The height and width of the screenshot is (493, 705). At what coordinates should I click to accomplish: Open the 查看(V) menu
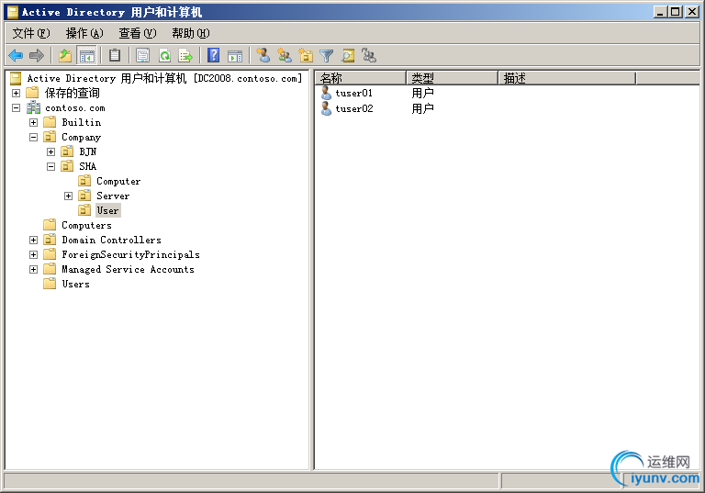point(138,33)
